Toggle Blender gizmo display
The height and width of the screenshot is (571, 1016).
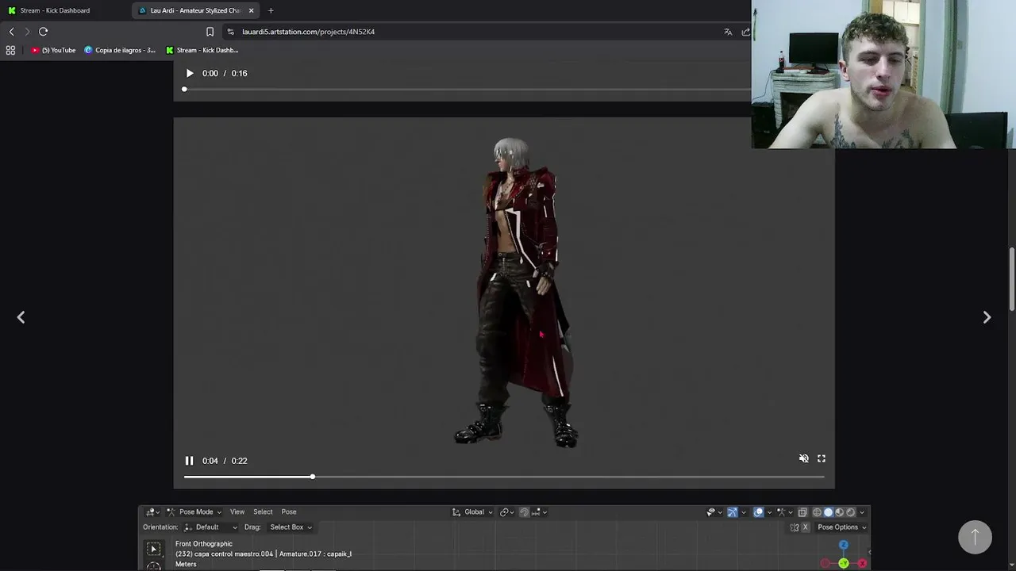[732, 512]
